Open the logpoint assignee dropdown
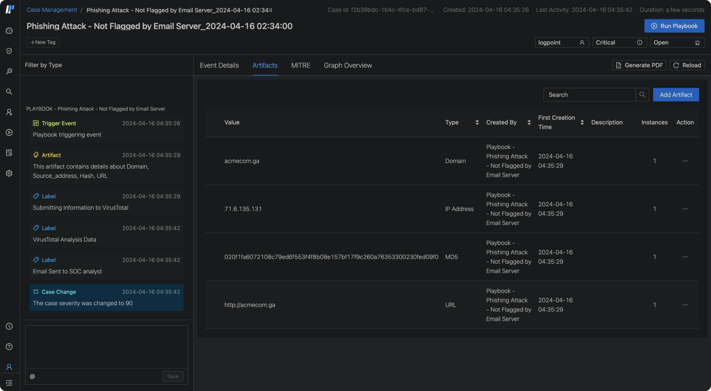The height and width of the screenshot is (391, 711). tap(561, 43)
